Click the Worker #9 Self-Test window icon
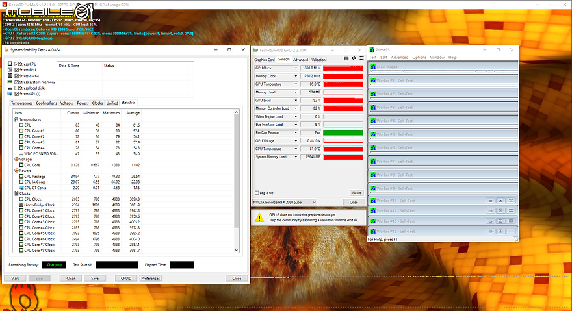572x311 pixels. coord(373,188)
